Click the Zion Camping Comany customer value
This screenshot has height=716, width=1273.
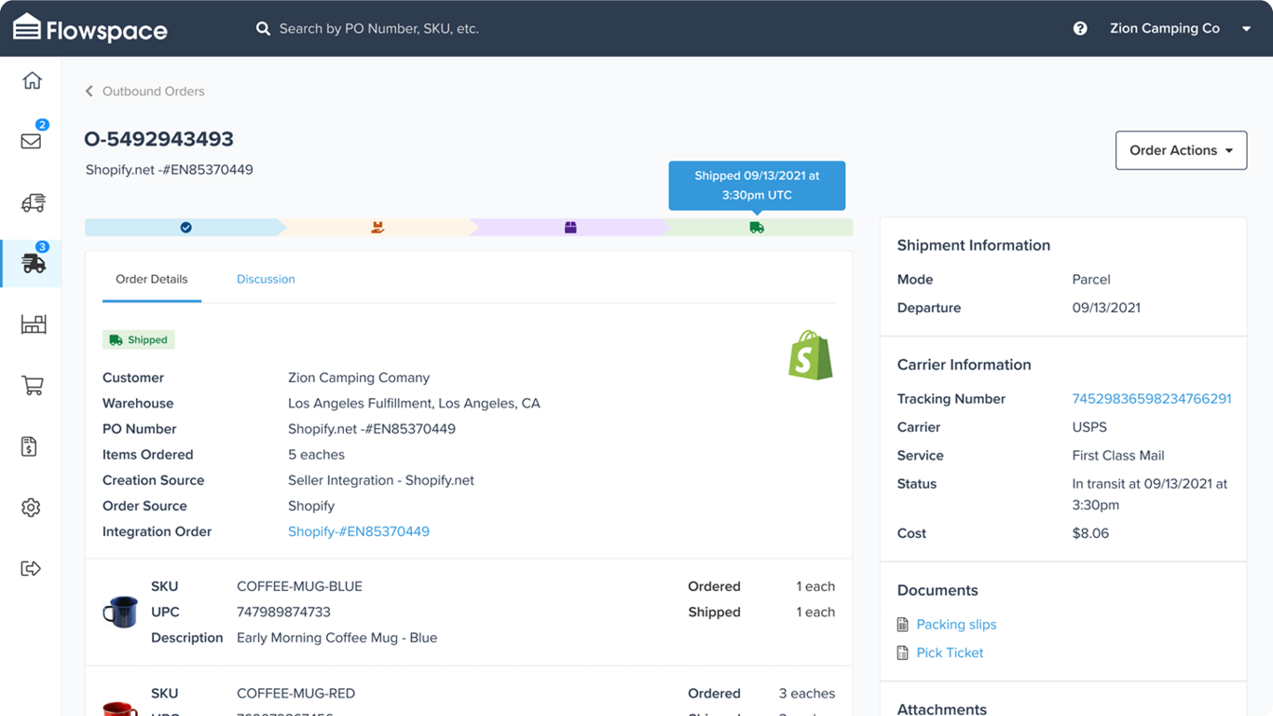[359, 378]
